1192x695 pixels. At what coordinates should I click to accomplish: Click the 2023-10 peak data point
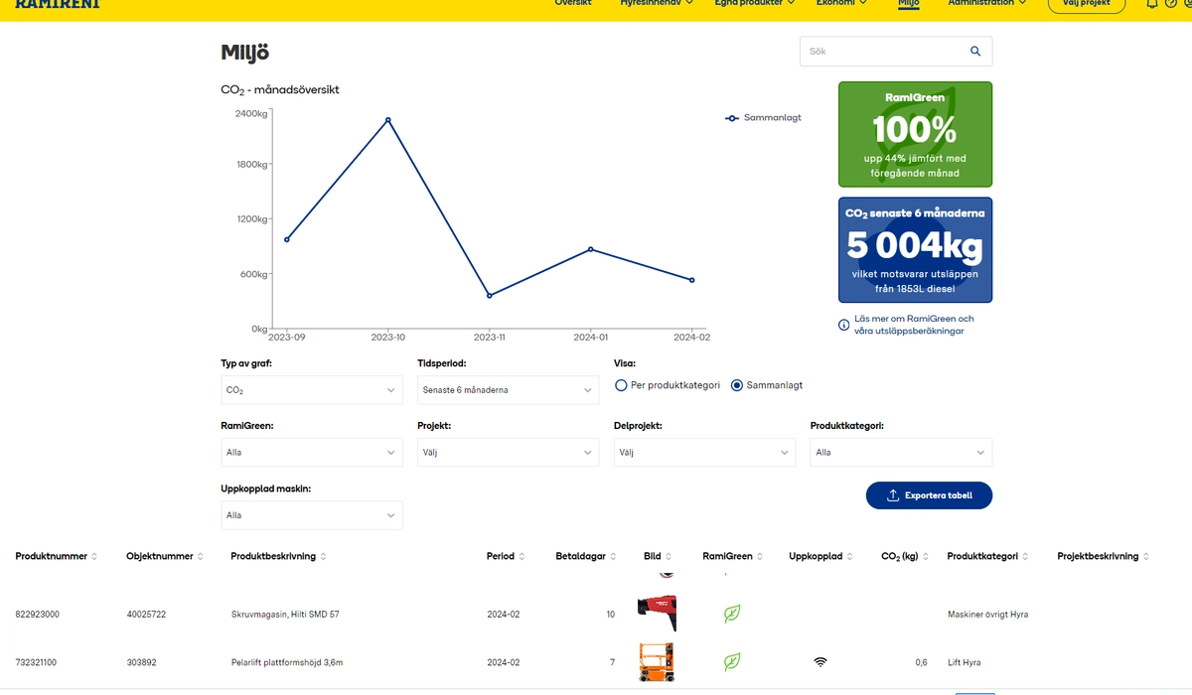[387, 120]
